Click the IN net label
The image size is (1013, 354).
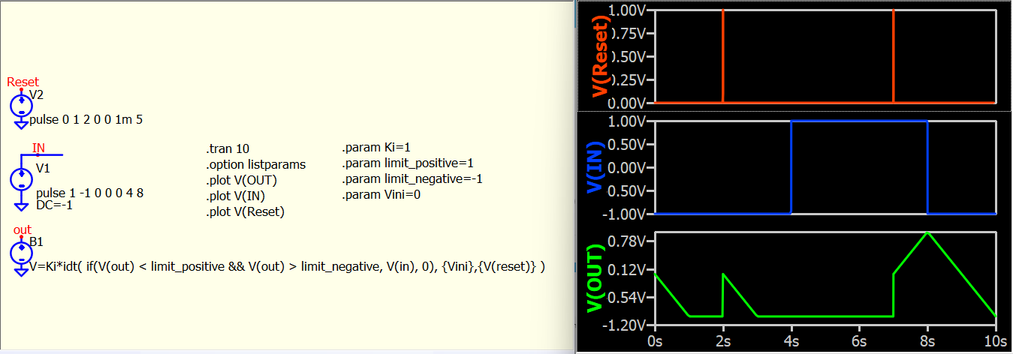coord(38,148)
